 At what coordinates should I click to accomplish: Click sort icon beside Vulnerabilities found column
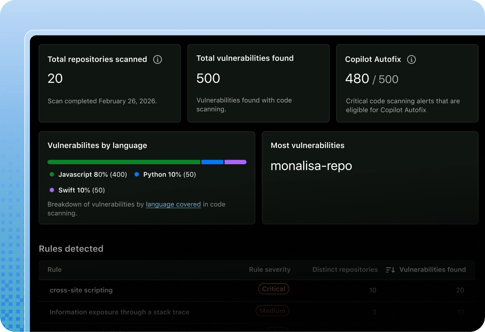[x=390, y=270]
